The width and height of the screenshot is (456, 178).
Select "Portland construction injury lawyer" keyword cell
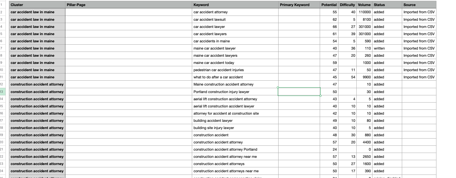pos(235,92)
